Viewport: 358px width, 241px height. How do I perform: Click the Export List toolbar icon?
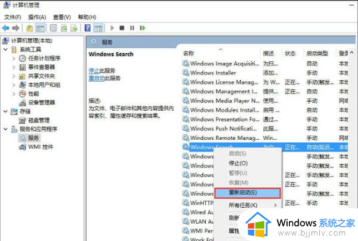(74, 28)
